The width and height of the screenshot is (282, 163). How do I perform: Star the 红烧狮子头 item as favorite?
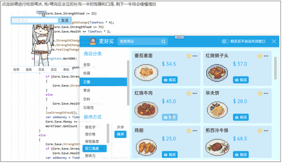click(260, 56)
